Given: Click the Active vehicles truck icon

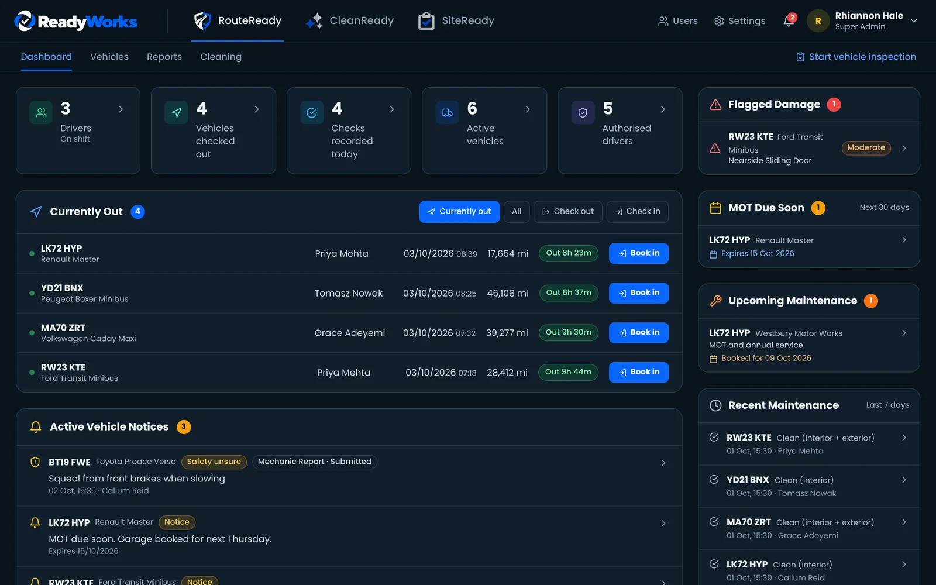Looking at the screenshot, I should [x=447, y=112].
